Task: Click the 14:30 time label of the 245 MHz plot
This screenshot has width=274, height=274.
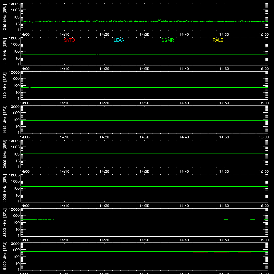Action: [144, 35]
